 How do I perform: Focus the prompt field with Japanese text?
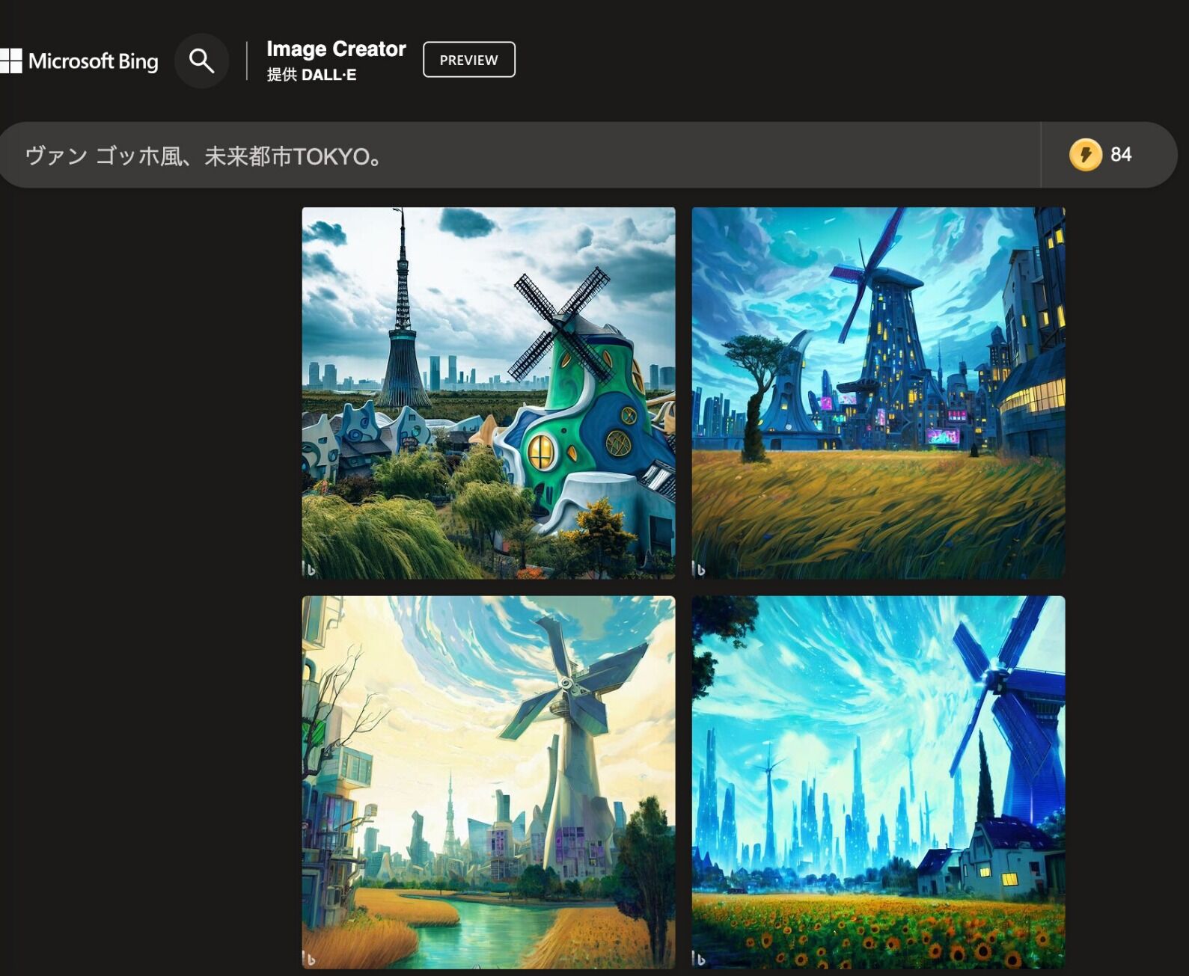(x=520, y=156)
